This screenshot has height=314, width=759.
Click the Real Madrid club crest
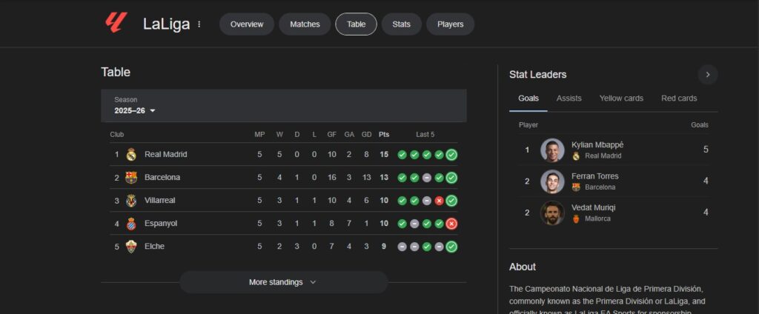pyautogui.click(x=131, y=155)
